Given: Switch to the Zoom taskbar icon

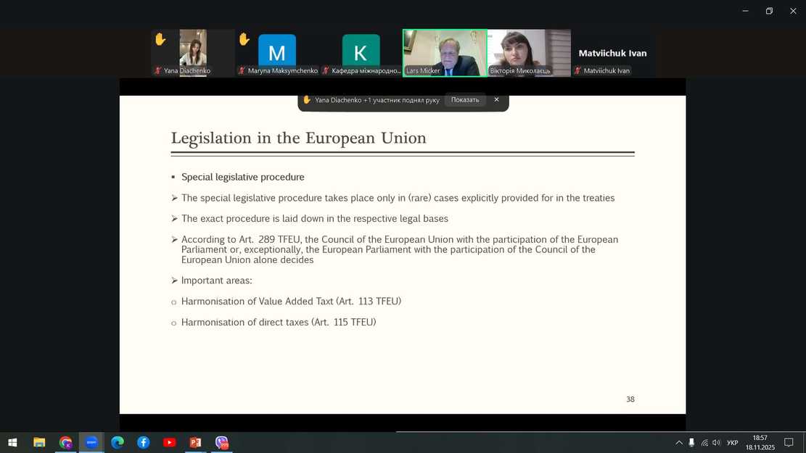Looking at the screenshot, I should (91, 443).
